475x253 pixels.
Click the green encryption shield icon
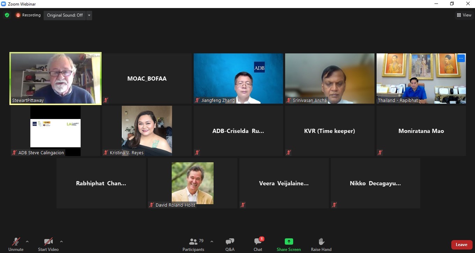coord(7,15)
